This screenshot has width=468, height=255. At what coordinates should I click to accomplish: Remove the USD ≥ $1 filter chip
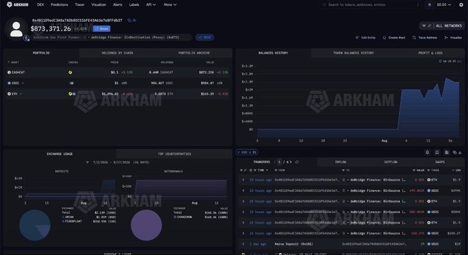pos(239,152)
